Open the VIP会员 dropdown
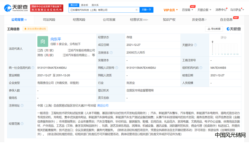The image size is (249, 147). 171,10
